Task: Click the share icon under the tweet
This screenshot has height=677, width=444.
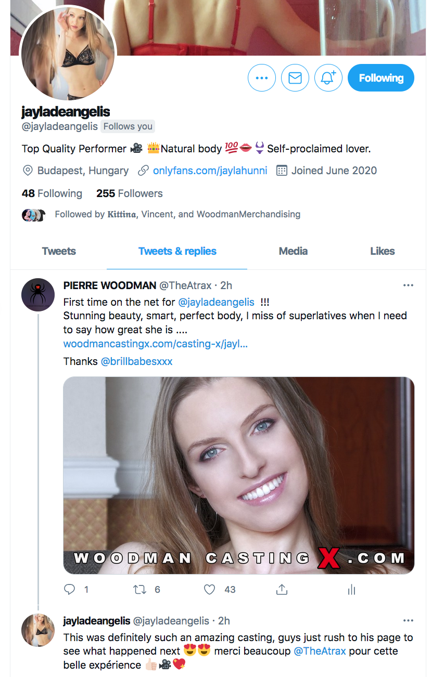Action: pos(282,589)
